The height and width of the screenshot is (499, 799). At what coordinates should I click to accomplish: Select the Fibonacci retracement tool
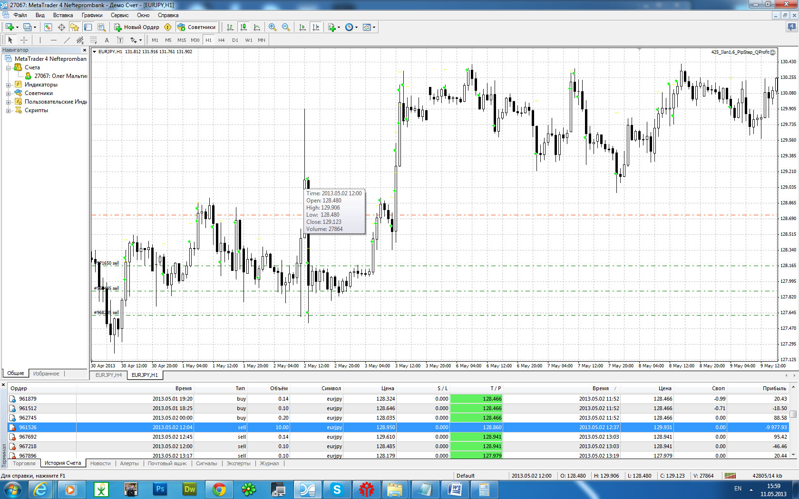tap(93, 40)
